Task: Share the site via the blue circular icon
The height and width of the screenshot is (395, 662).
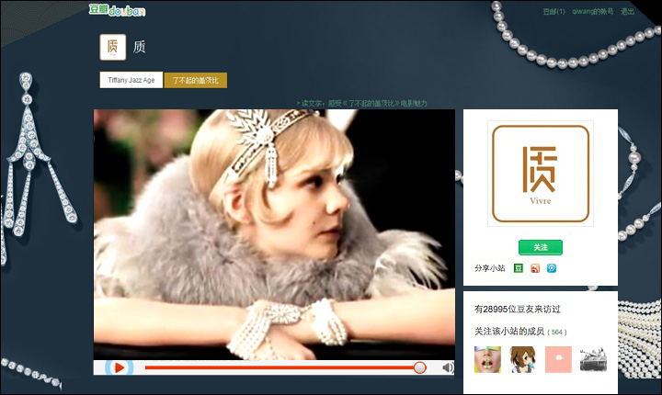Action: coord(552,268)
